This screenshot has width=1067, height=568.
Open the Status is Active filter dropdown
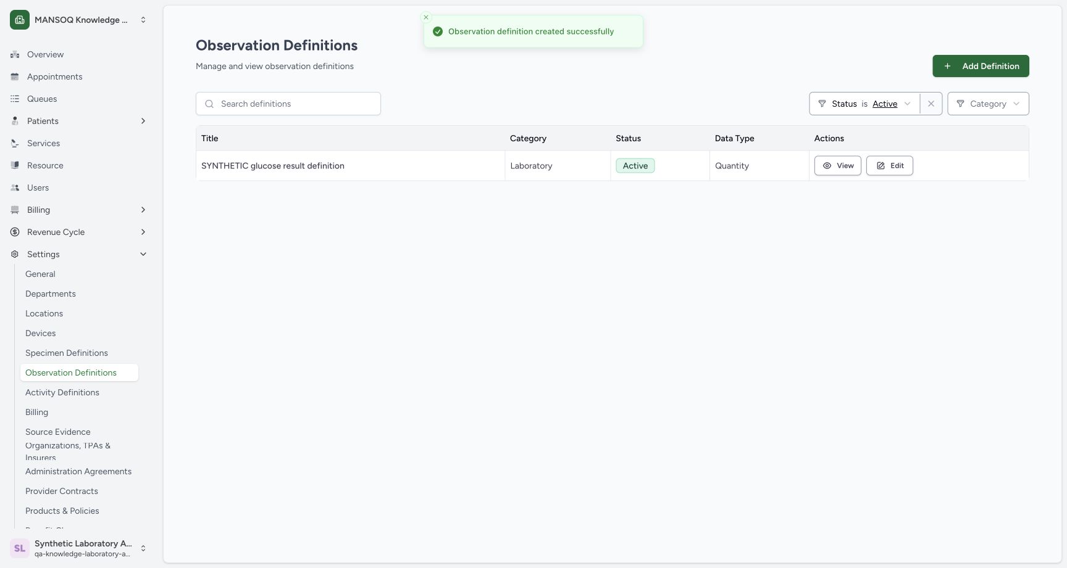click(x=864, y=104)
